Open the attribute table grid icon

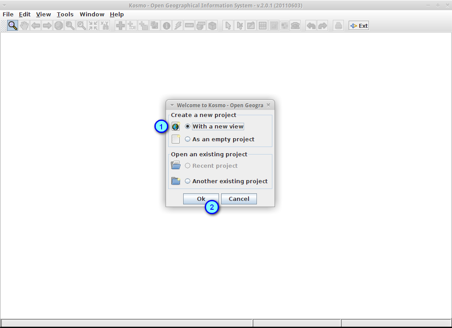click(x=263, y=26)
